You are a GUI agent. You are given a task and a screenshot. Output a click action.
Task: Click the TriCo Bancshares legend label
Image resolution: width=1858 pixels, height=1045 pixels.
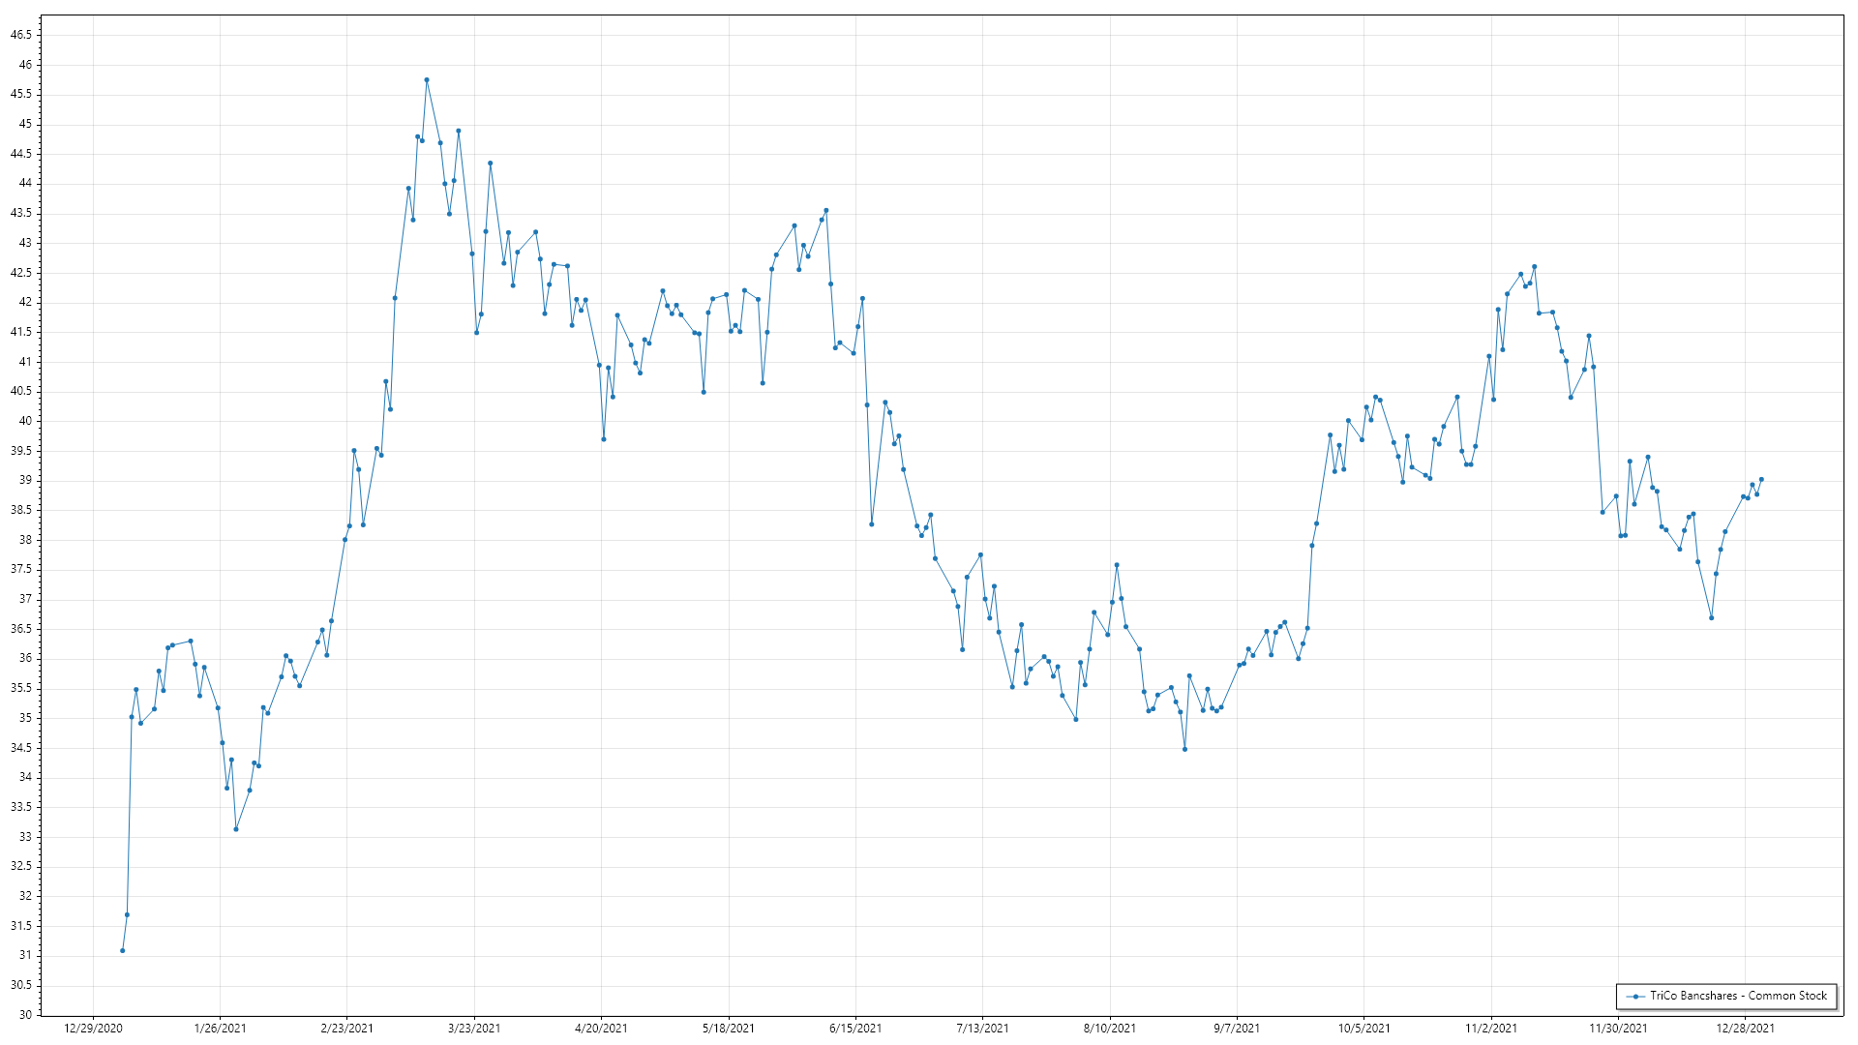[1738, 996]
